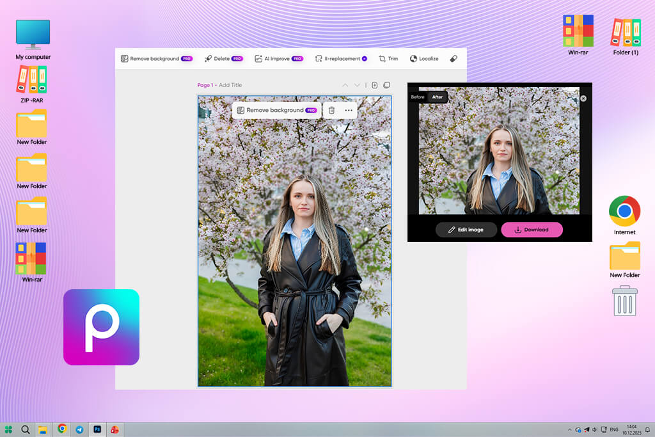Image resolution: width=655 pixels, height=437 pixels.
Task: Open the three-dot more options menu
Action: pos(349,110)
